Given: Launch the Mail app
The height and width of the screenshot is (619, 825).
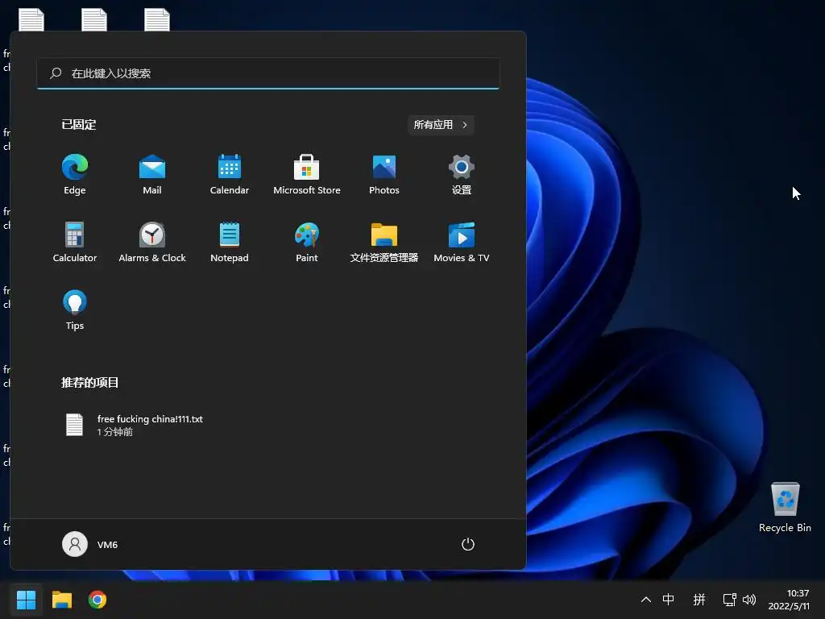Looking at the screenshot, I should tap(152, 174).
